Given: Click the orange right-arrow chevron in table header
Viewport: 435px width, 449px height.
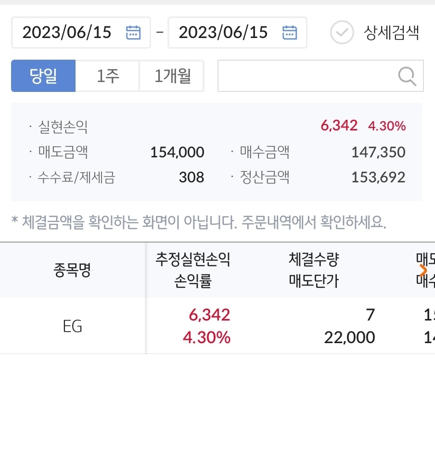Looking at the screenshot, I should tap(423, 270).
